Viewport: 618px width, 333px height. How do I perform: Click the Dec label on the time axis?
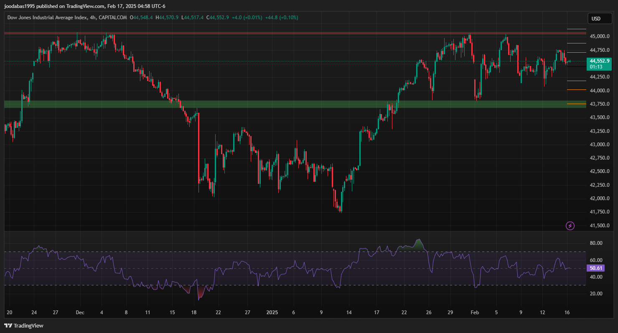80,313
